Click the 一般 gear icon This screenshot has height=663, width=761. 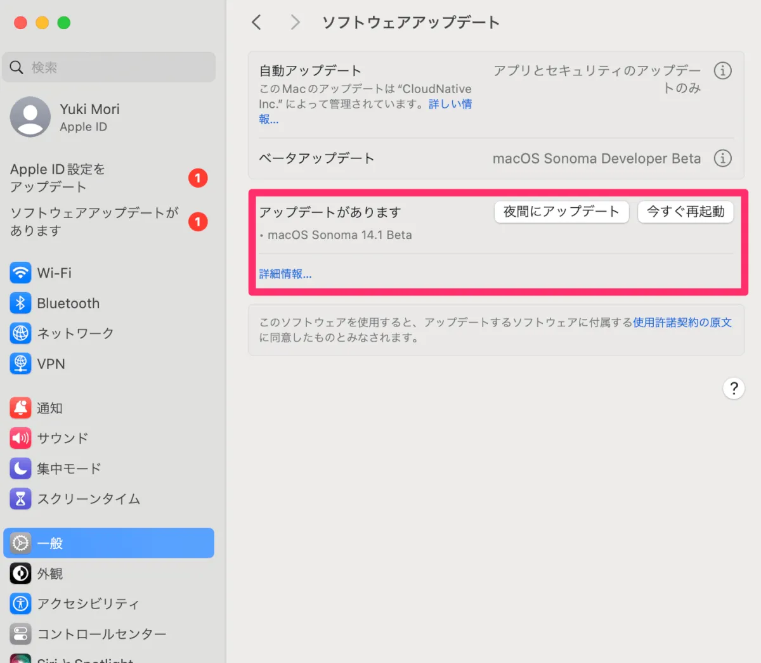coord(20,543)
